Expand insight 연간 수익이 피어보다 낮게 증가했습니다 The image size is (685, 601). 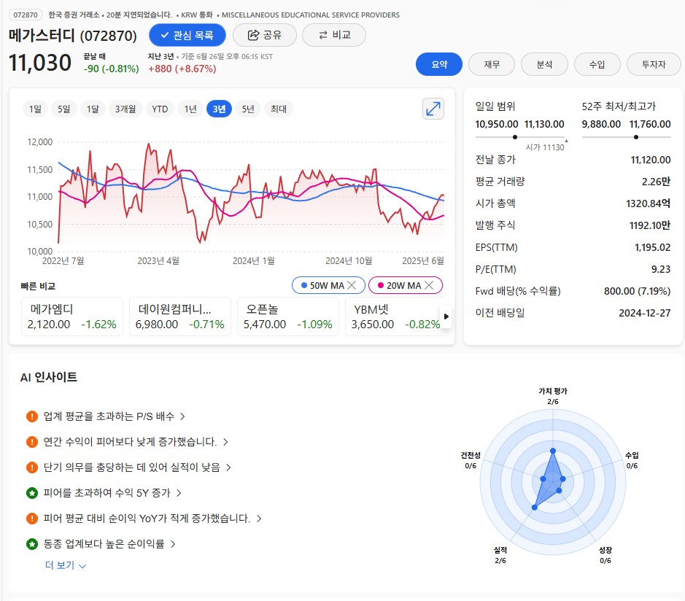(136, 442)
